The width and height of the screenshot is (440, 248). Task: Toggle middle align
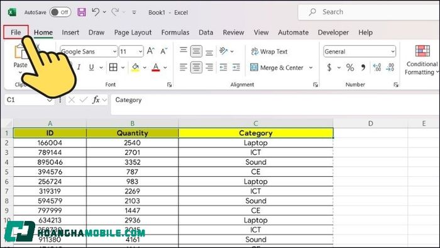[196, 52]
